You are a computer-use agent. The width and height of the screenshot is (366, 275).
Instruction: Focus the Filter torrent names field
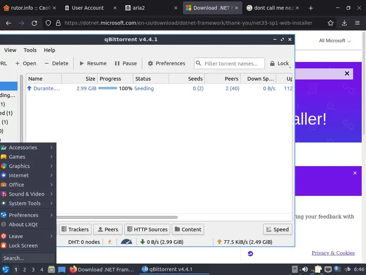[x=229, y=64]
